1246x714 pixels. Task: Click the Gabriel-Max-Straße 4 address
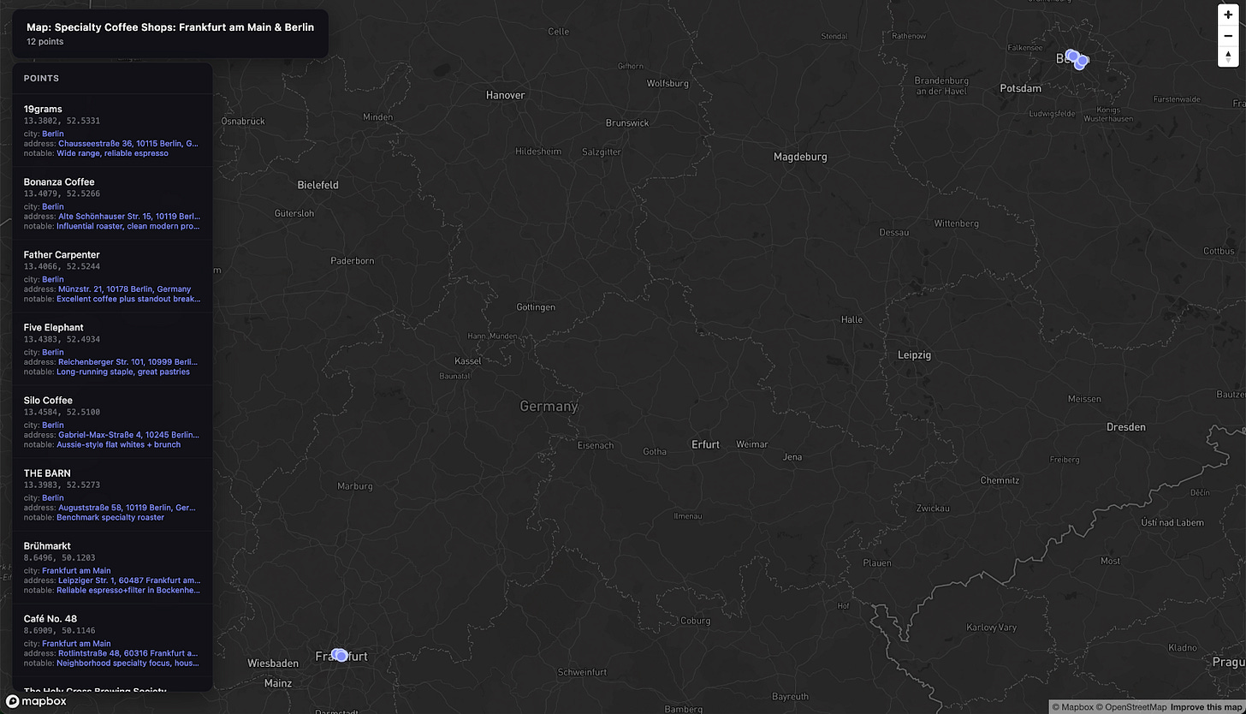coord(128,435)
